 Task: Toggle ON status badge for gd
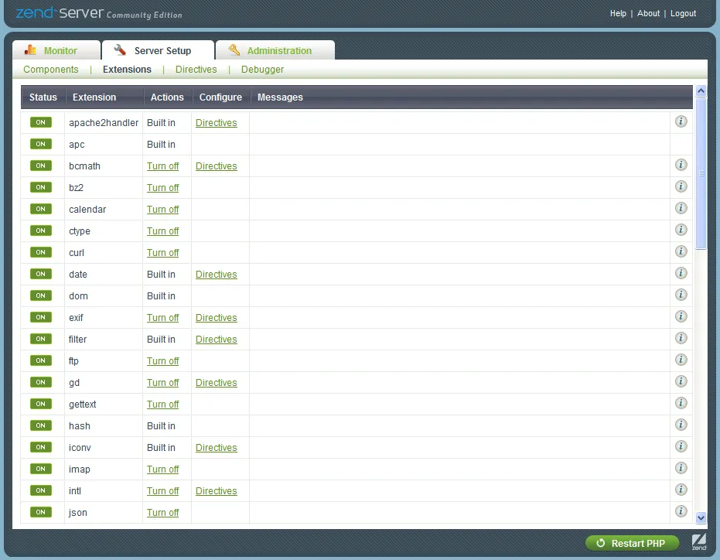click(40, 382)
